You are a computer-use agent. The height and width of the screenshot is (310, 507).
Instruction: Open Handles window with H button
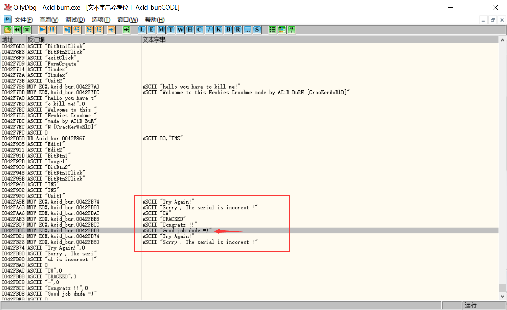190,30
